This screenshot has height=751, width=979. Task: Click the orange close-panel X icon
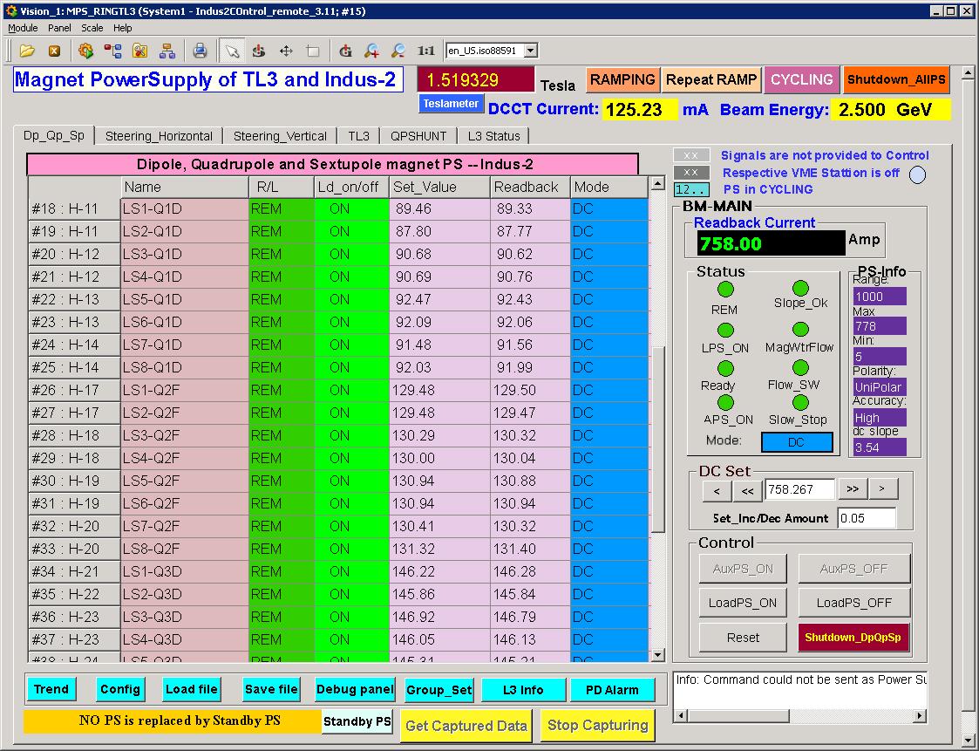tap(54, 51)
